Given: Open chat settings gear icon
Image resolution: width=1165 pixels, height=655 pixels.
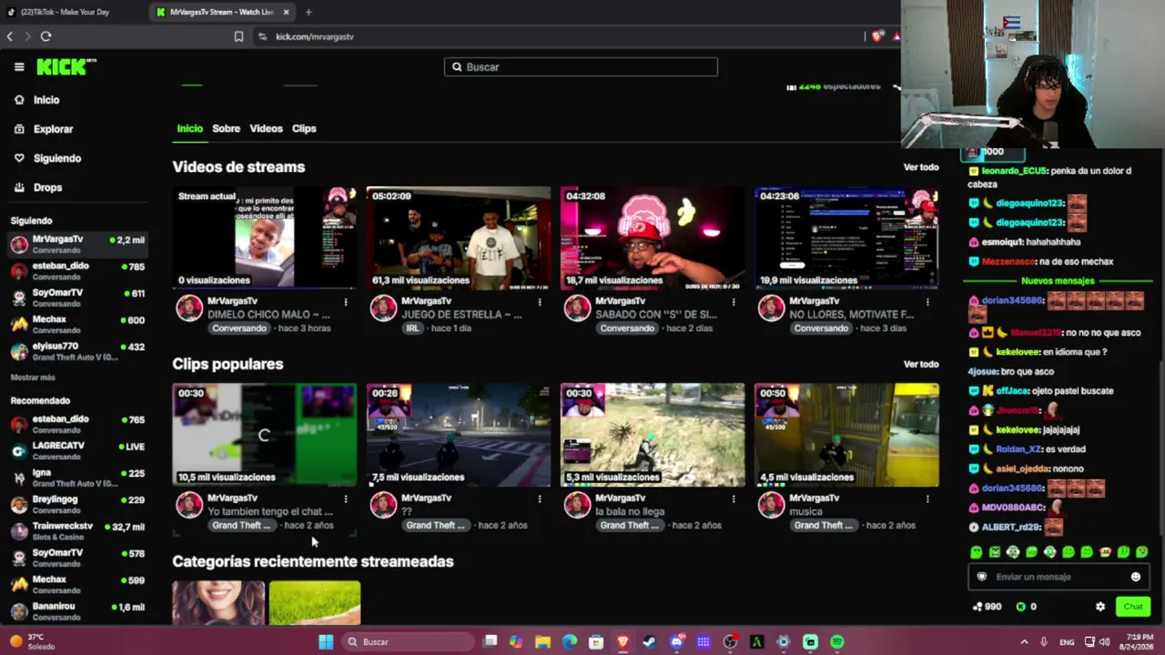Looking at the screenshot, I should [1099, 607].
